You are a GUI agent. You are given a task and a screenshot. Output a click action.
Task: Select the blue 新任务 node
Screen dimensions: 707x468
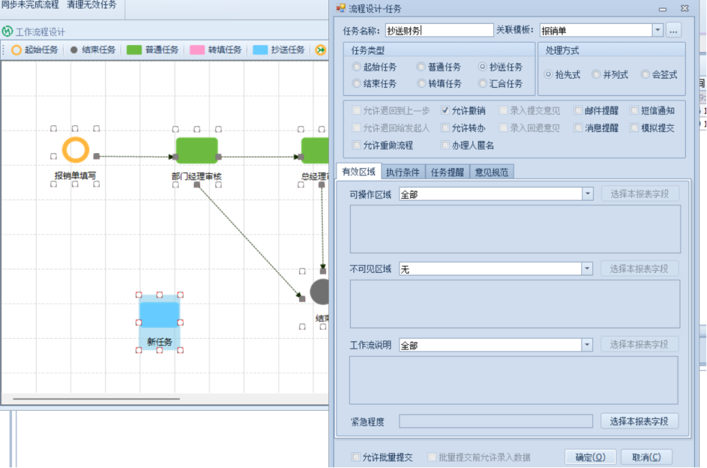159,315
